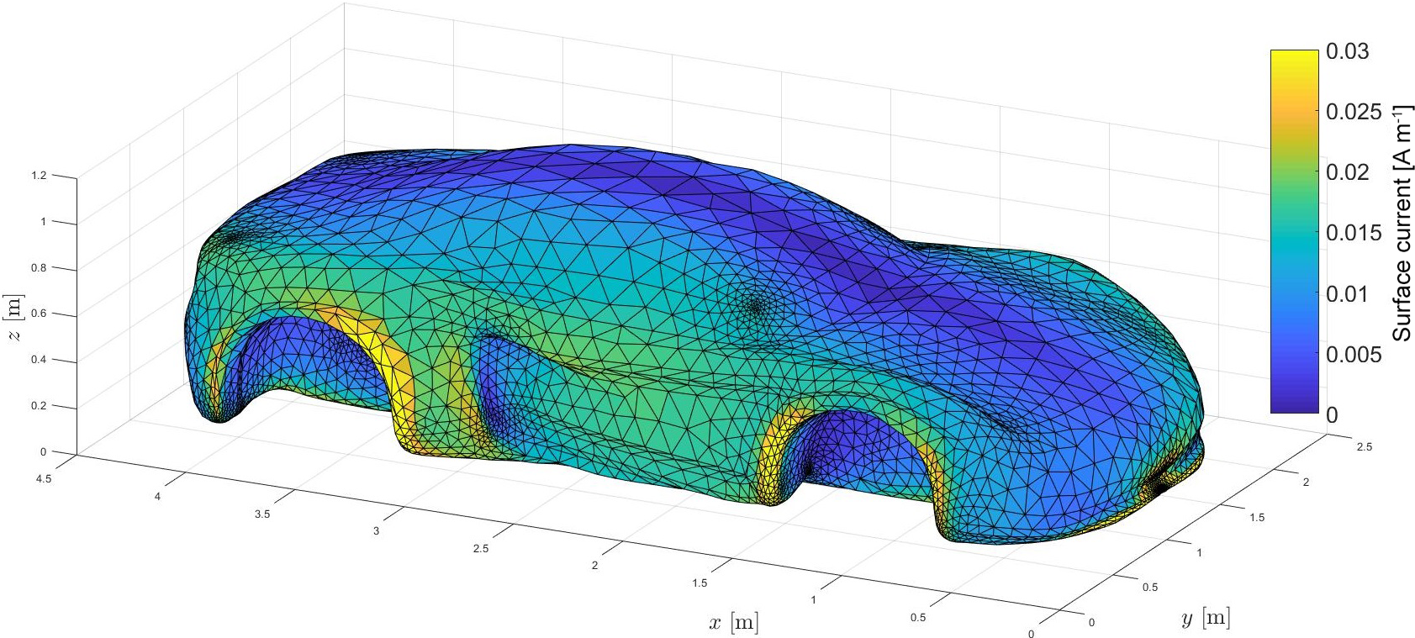Click the 0.005 colorbar tick label
The image size is (1415, 638).
[x=1353, y=355]
